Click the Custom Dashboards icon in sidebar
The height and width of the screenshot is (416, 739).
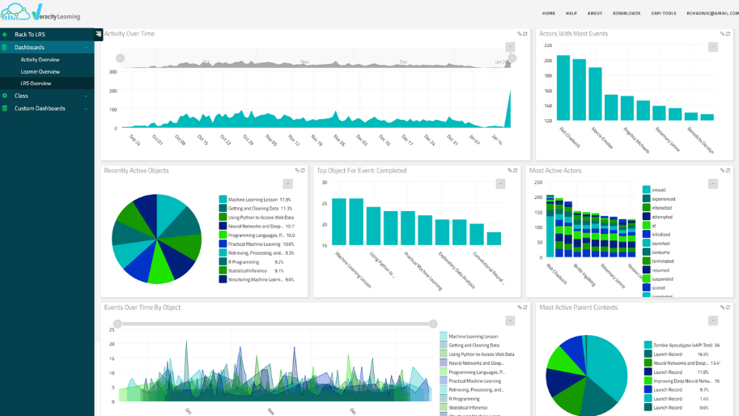(x=5, y=108)
